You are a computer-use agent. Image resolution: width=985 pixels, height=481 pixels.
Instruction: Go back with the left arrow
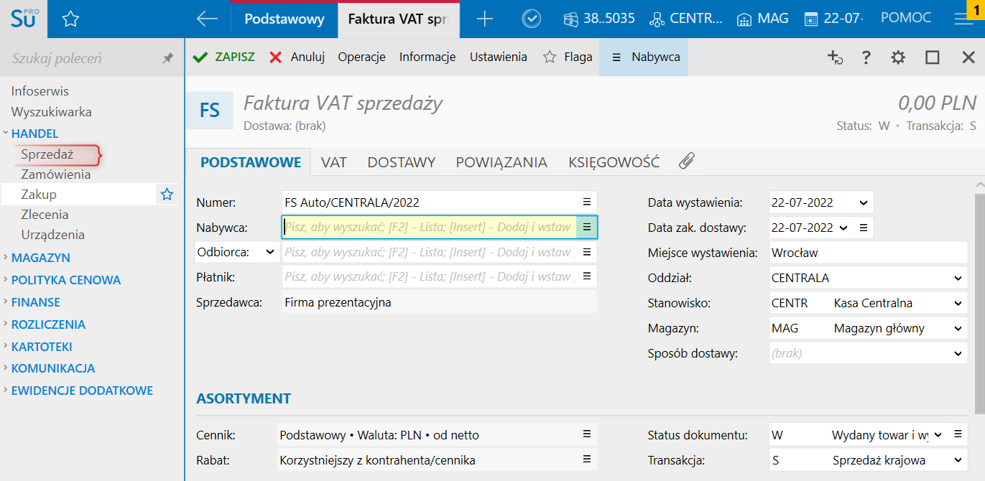(x=207, y=19)
